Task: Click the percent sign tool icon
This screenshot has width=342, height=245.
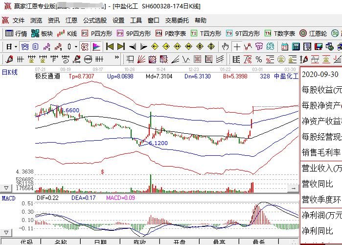Action: (259, 59)
